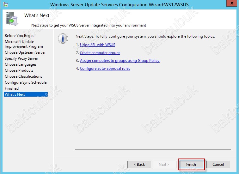Click the WSUS server header icon
239x174 pixels.
(12, 19)
